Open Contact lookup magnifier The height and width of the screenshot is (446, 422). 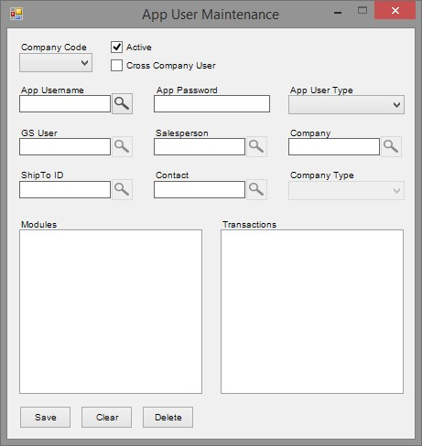tap(256, 189)
